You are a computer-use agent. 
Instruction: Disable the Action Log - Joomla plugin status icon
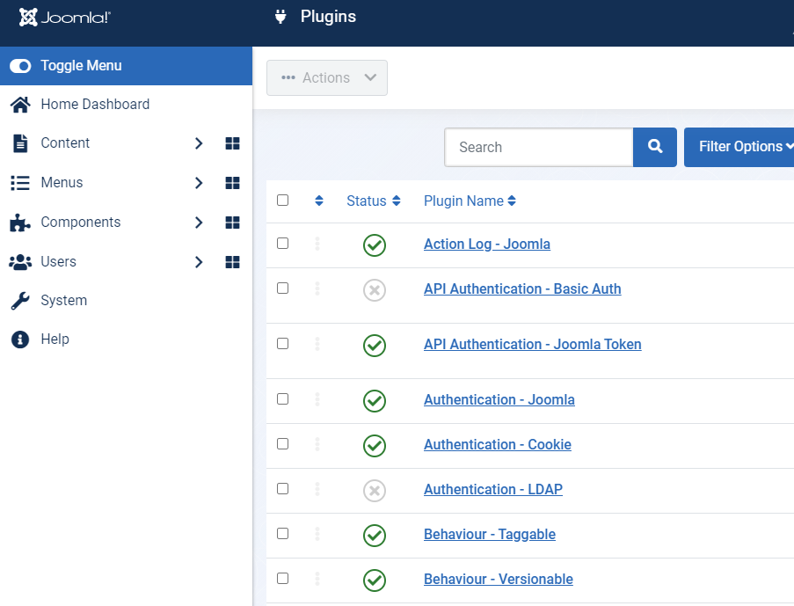pos(375,245)
